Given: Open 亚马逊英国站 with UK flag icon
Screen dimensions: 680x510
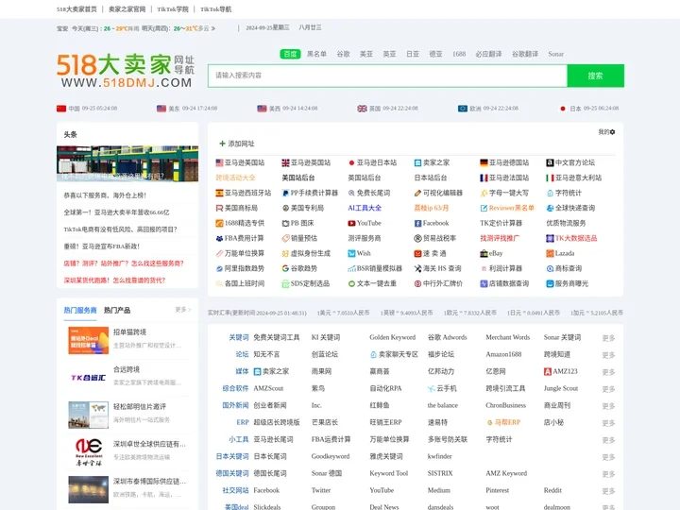Looking at the screenshot, I should (x=306, y=162).
